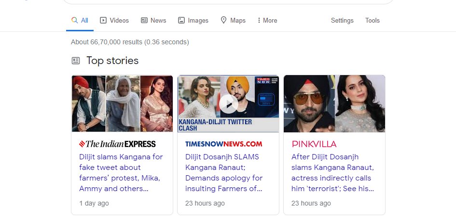Click the Videos play icon
The height and width of the screenshot is (220, 456).
click(x=103, y=20)
